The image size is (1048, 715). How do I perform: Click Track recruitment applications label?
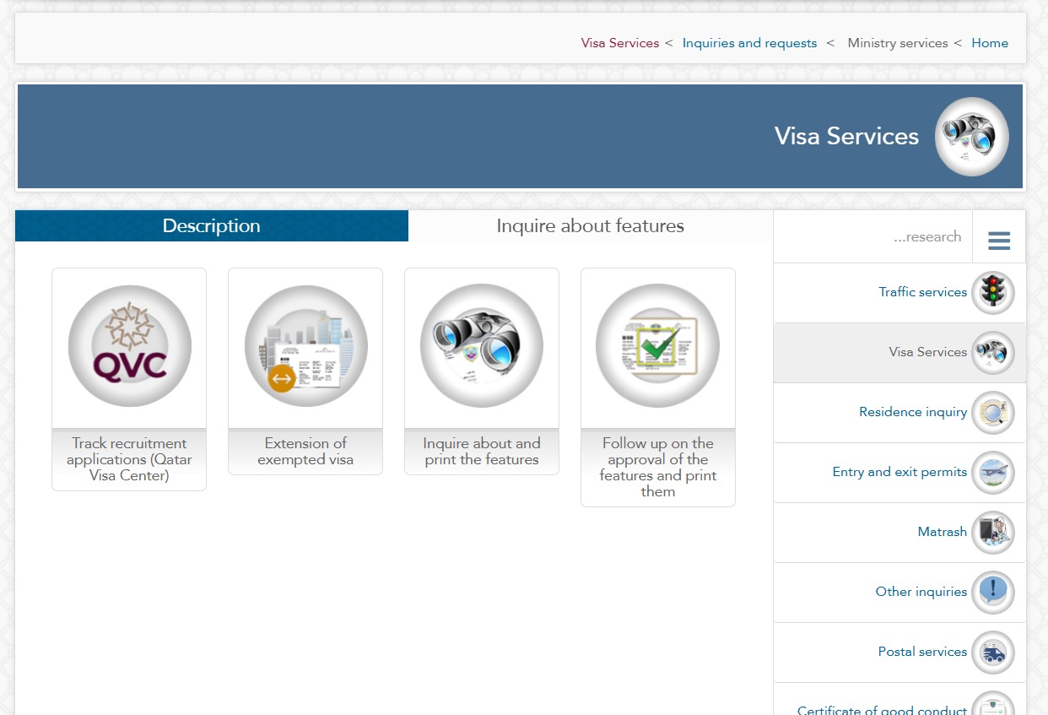(129, 459)
